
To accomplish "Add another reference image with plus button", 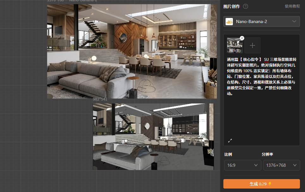I will tap(252, 45).
